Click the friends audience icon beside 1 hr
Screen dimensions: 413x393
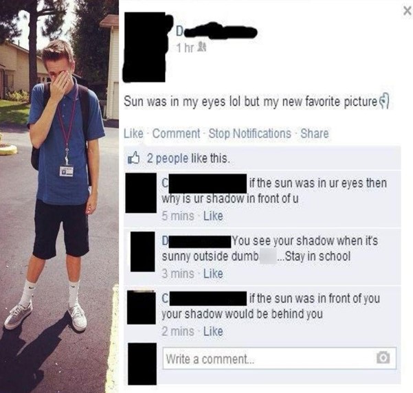coord(202,47)
